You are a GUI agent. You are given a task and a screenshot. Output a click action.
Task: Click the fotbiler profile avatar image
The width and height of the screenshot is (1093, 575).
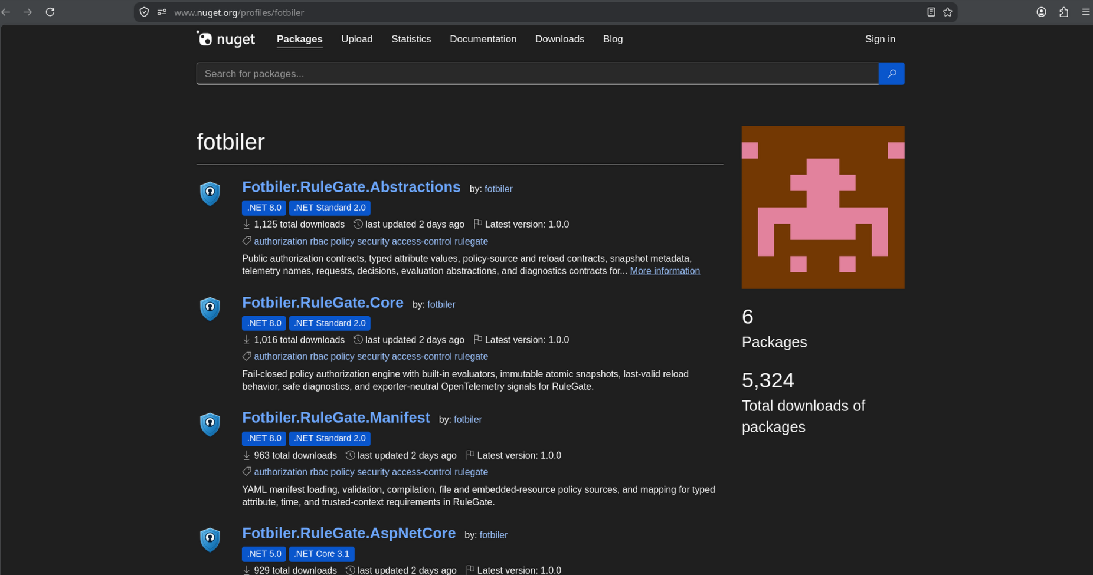[823, 208]
